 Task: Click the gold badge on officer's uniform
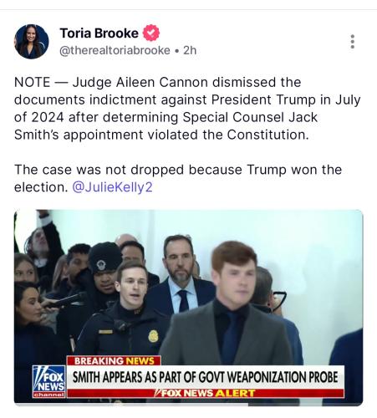[x=153, y=336]
